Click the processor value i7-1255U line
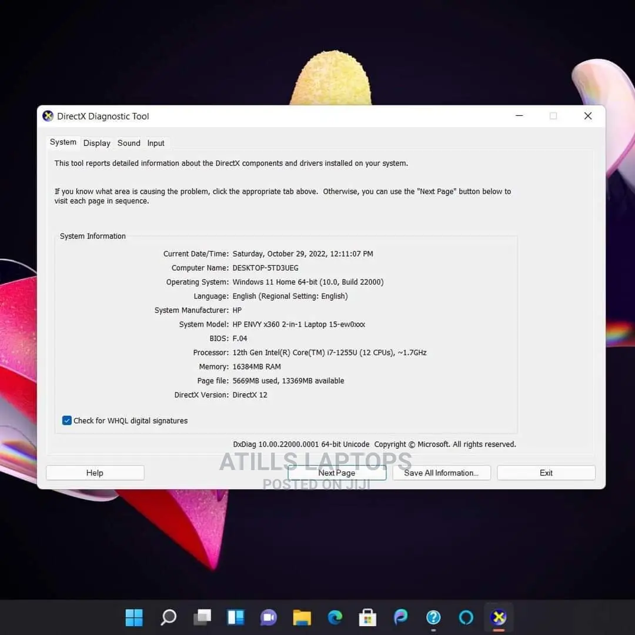This screenshot has width=635, height=635. coord(329,353)
